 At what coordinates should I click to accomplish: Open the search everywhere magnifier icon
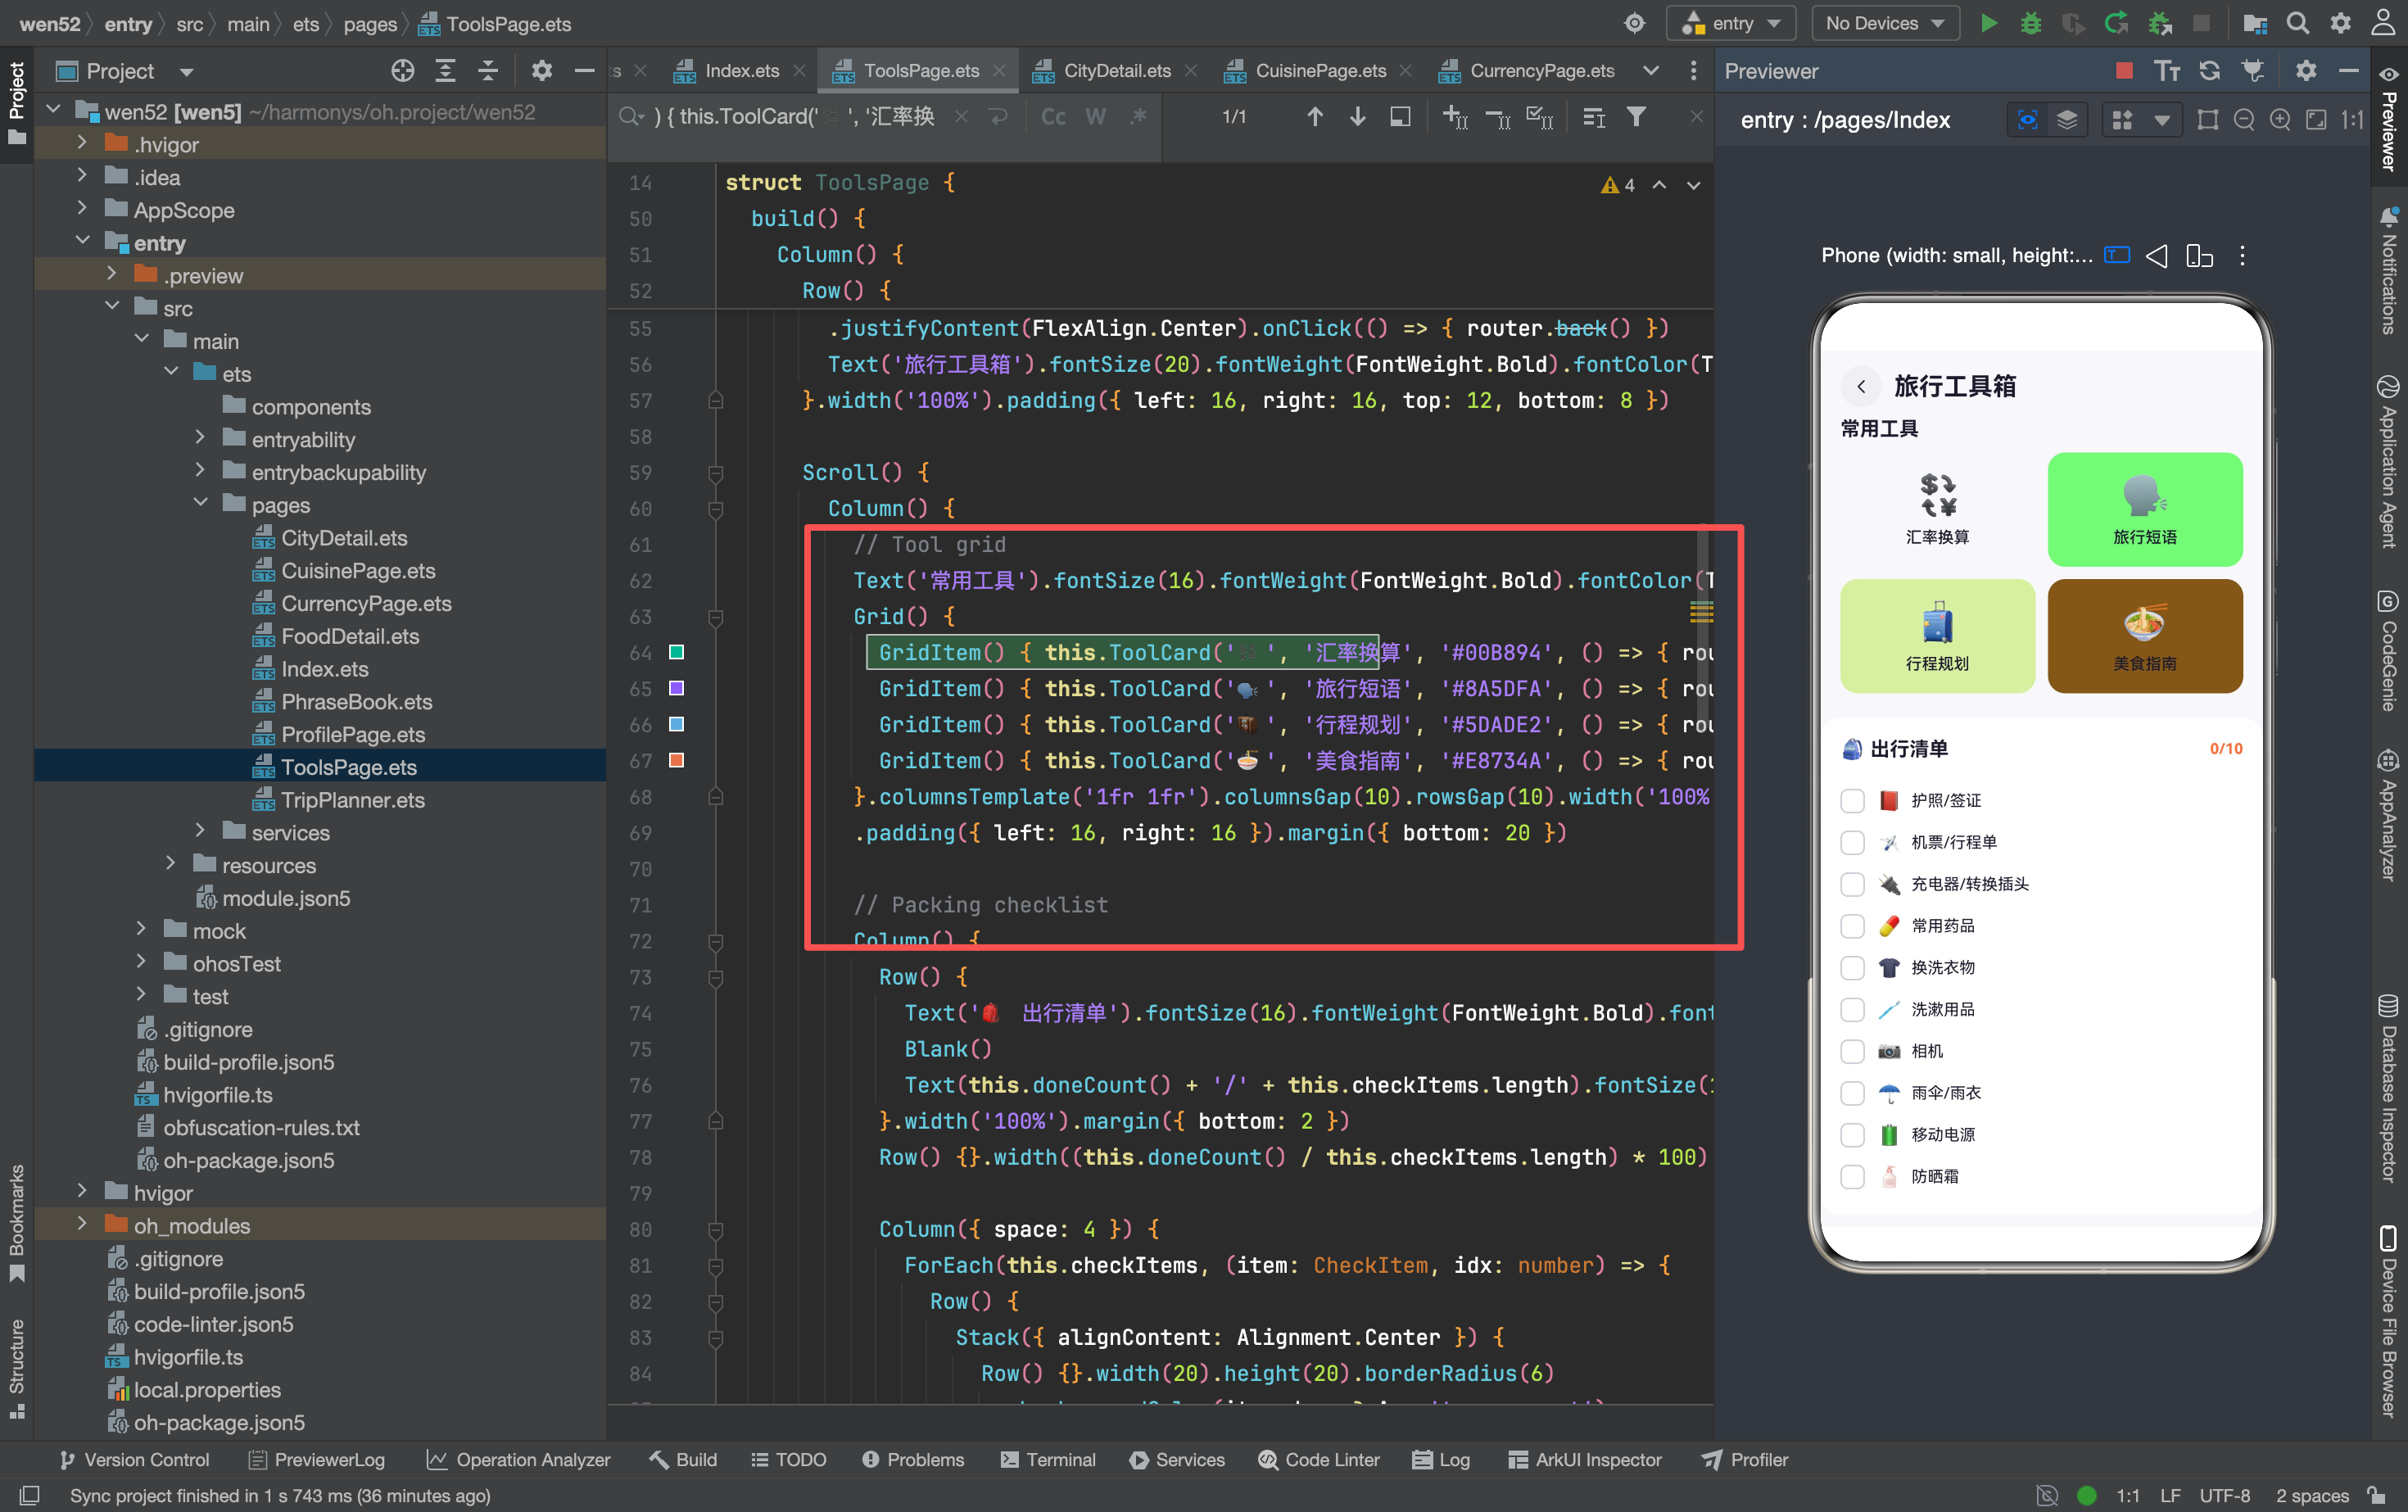pyautogui.click(x=2297, y=23)
